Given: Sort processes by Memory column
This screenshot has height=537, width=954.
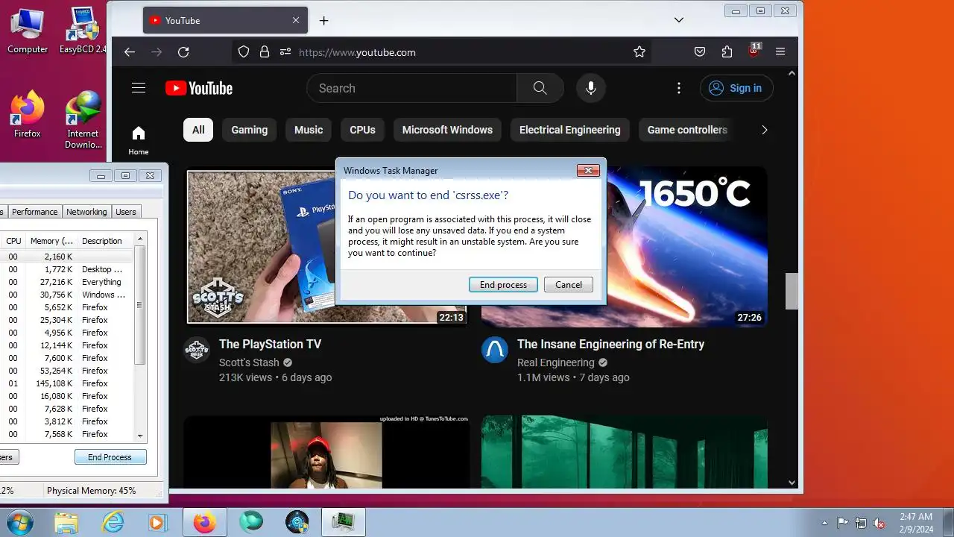Looking at the screenshot, I should (51, 241).
